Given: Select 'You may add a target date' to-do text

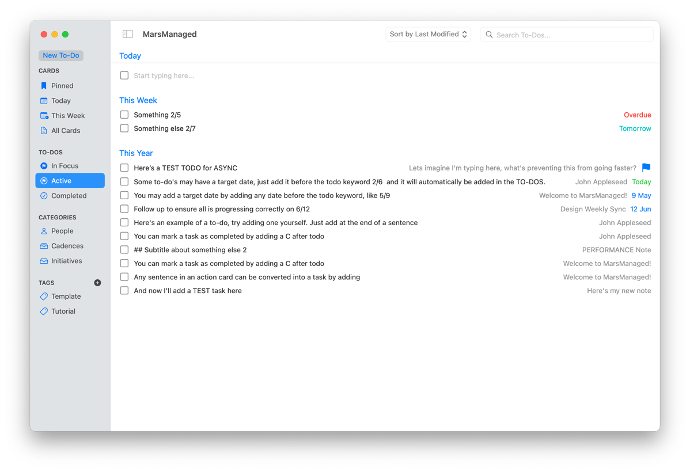Looking at the screenshot, I should click(x=262, y=195).
